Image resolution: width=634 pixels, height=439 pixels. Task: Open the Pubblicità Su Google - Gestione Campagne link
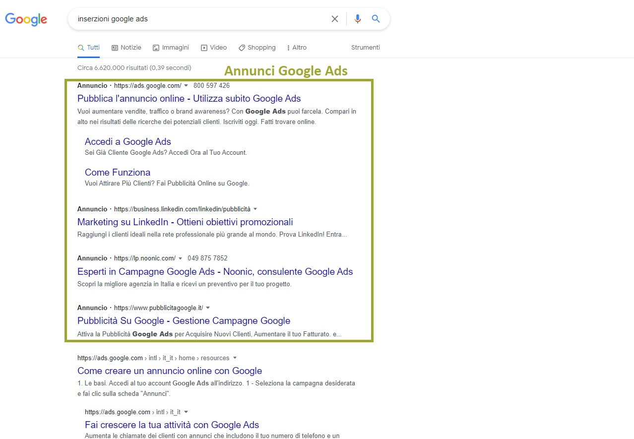click(x=184, y=320)
